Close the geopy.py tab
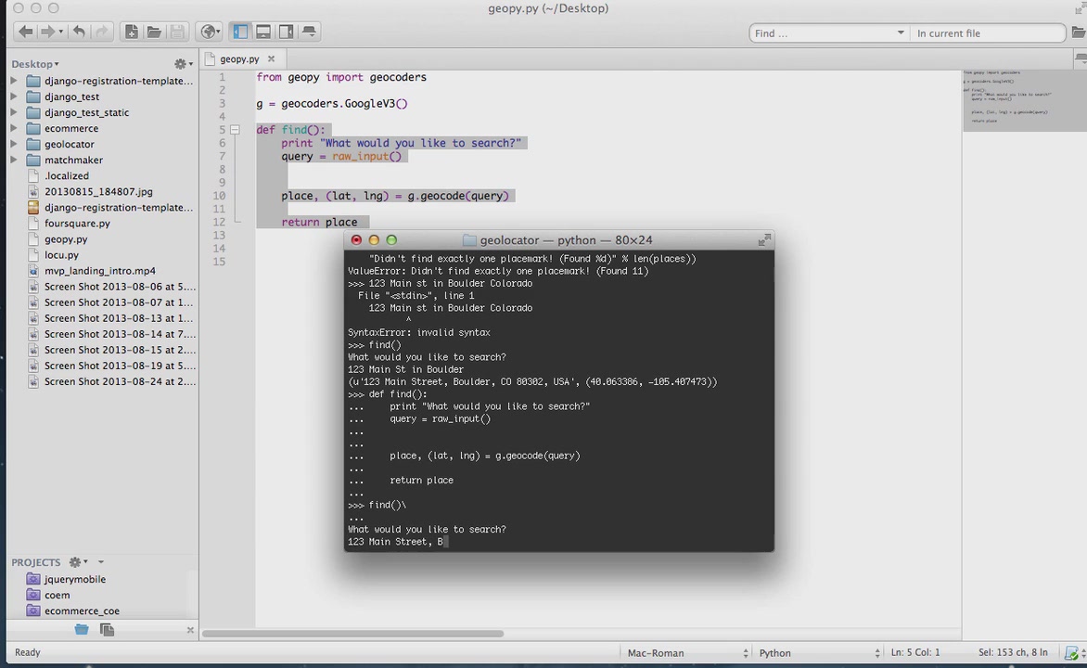 point(271,59)
